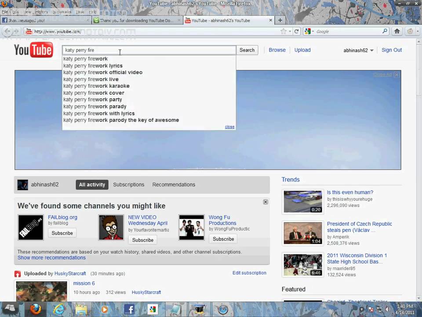
Task: Select the Subscriptions tab
Action: pyautogui.click(x=129, y=184)
